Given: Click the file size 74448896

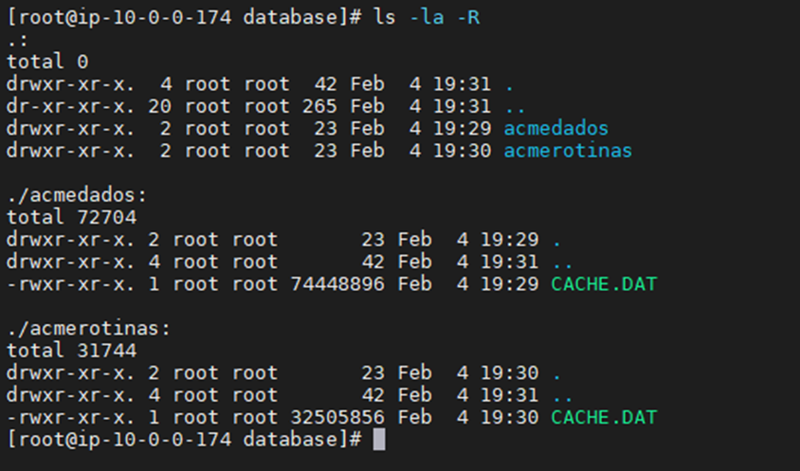Looking at the screenshot, I should coord(336,283).
